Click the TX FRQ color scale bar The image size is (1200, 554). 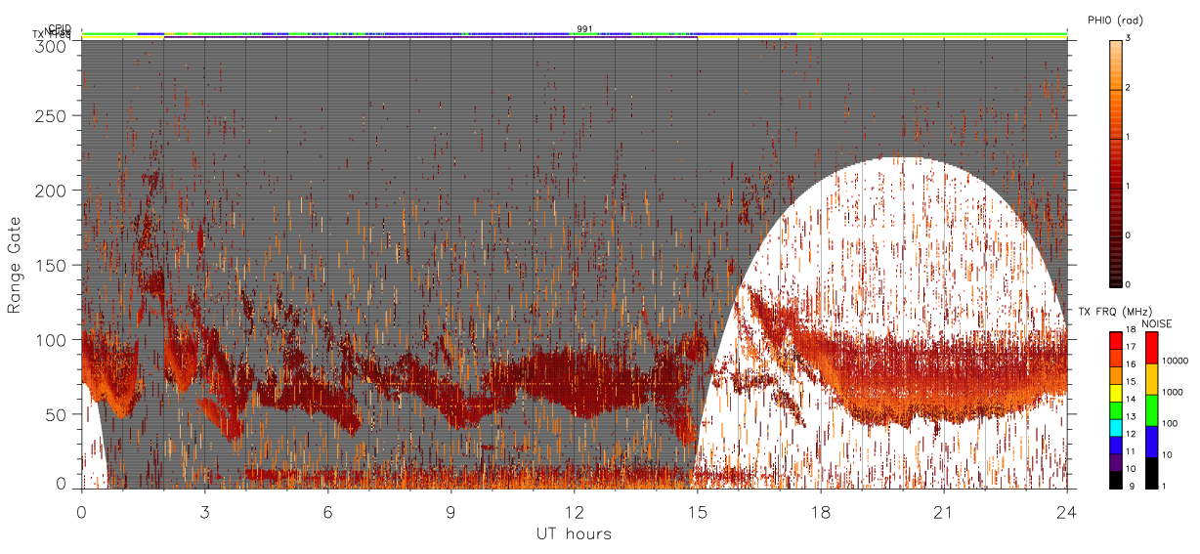tap(1115, 409)
